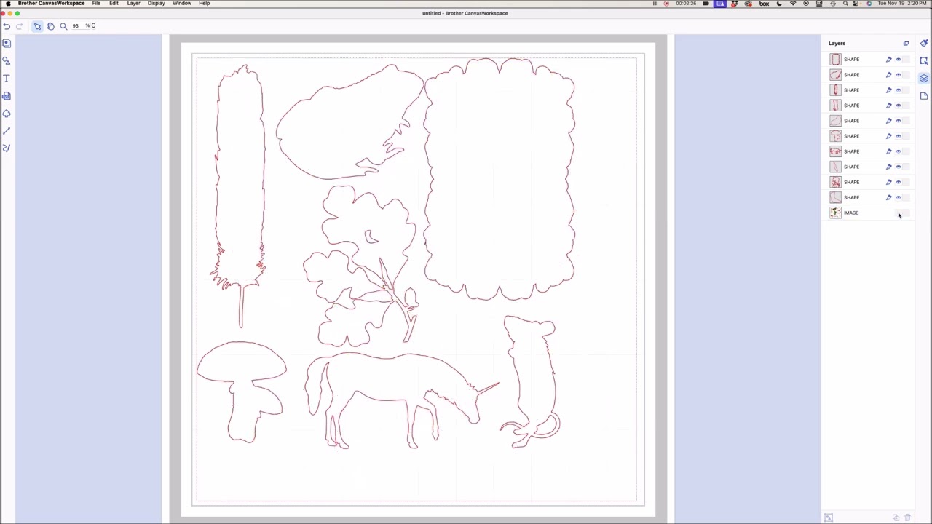Open the Edit transform panel icon

pyautogui.click(x=924, y=61)
